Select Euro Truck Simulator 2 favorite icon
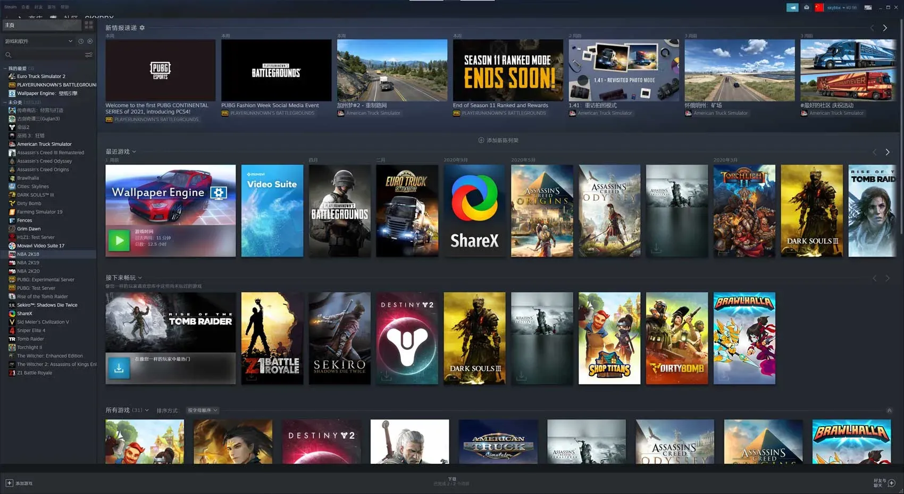The height and width of the screenshot is (494, 904). (x=12, y=76)
